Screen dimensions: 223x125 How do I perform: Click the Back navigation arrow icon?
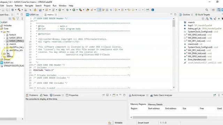pos(133,10)
